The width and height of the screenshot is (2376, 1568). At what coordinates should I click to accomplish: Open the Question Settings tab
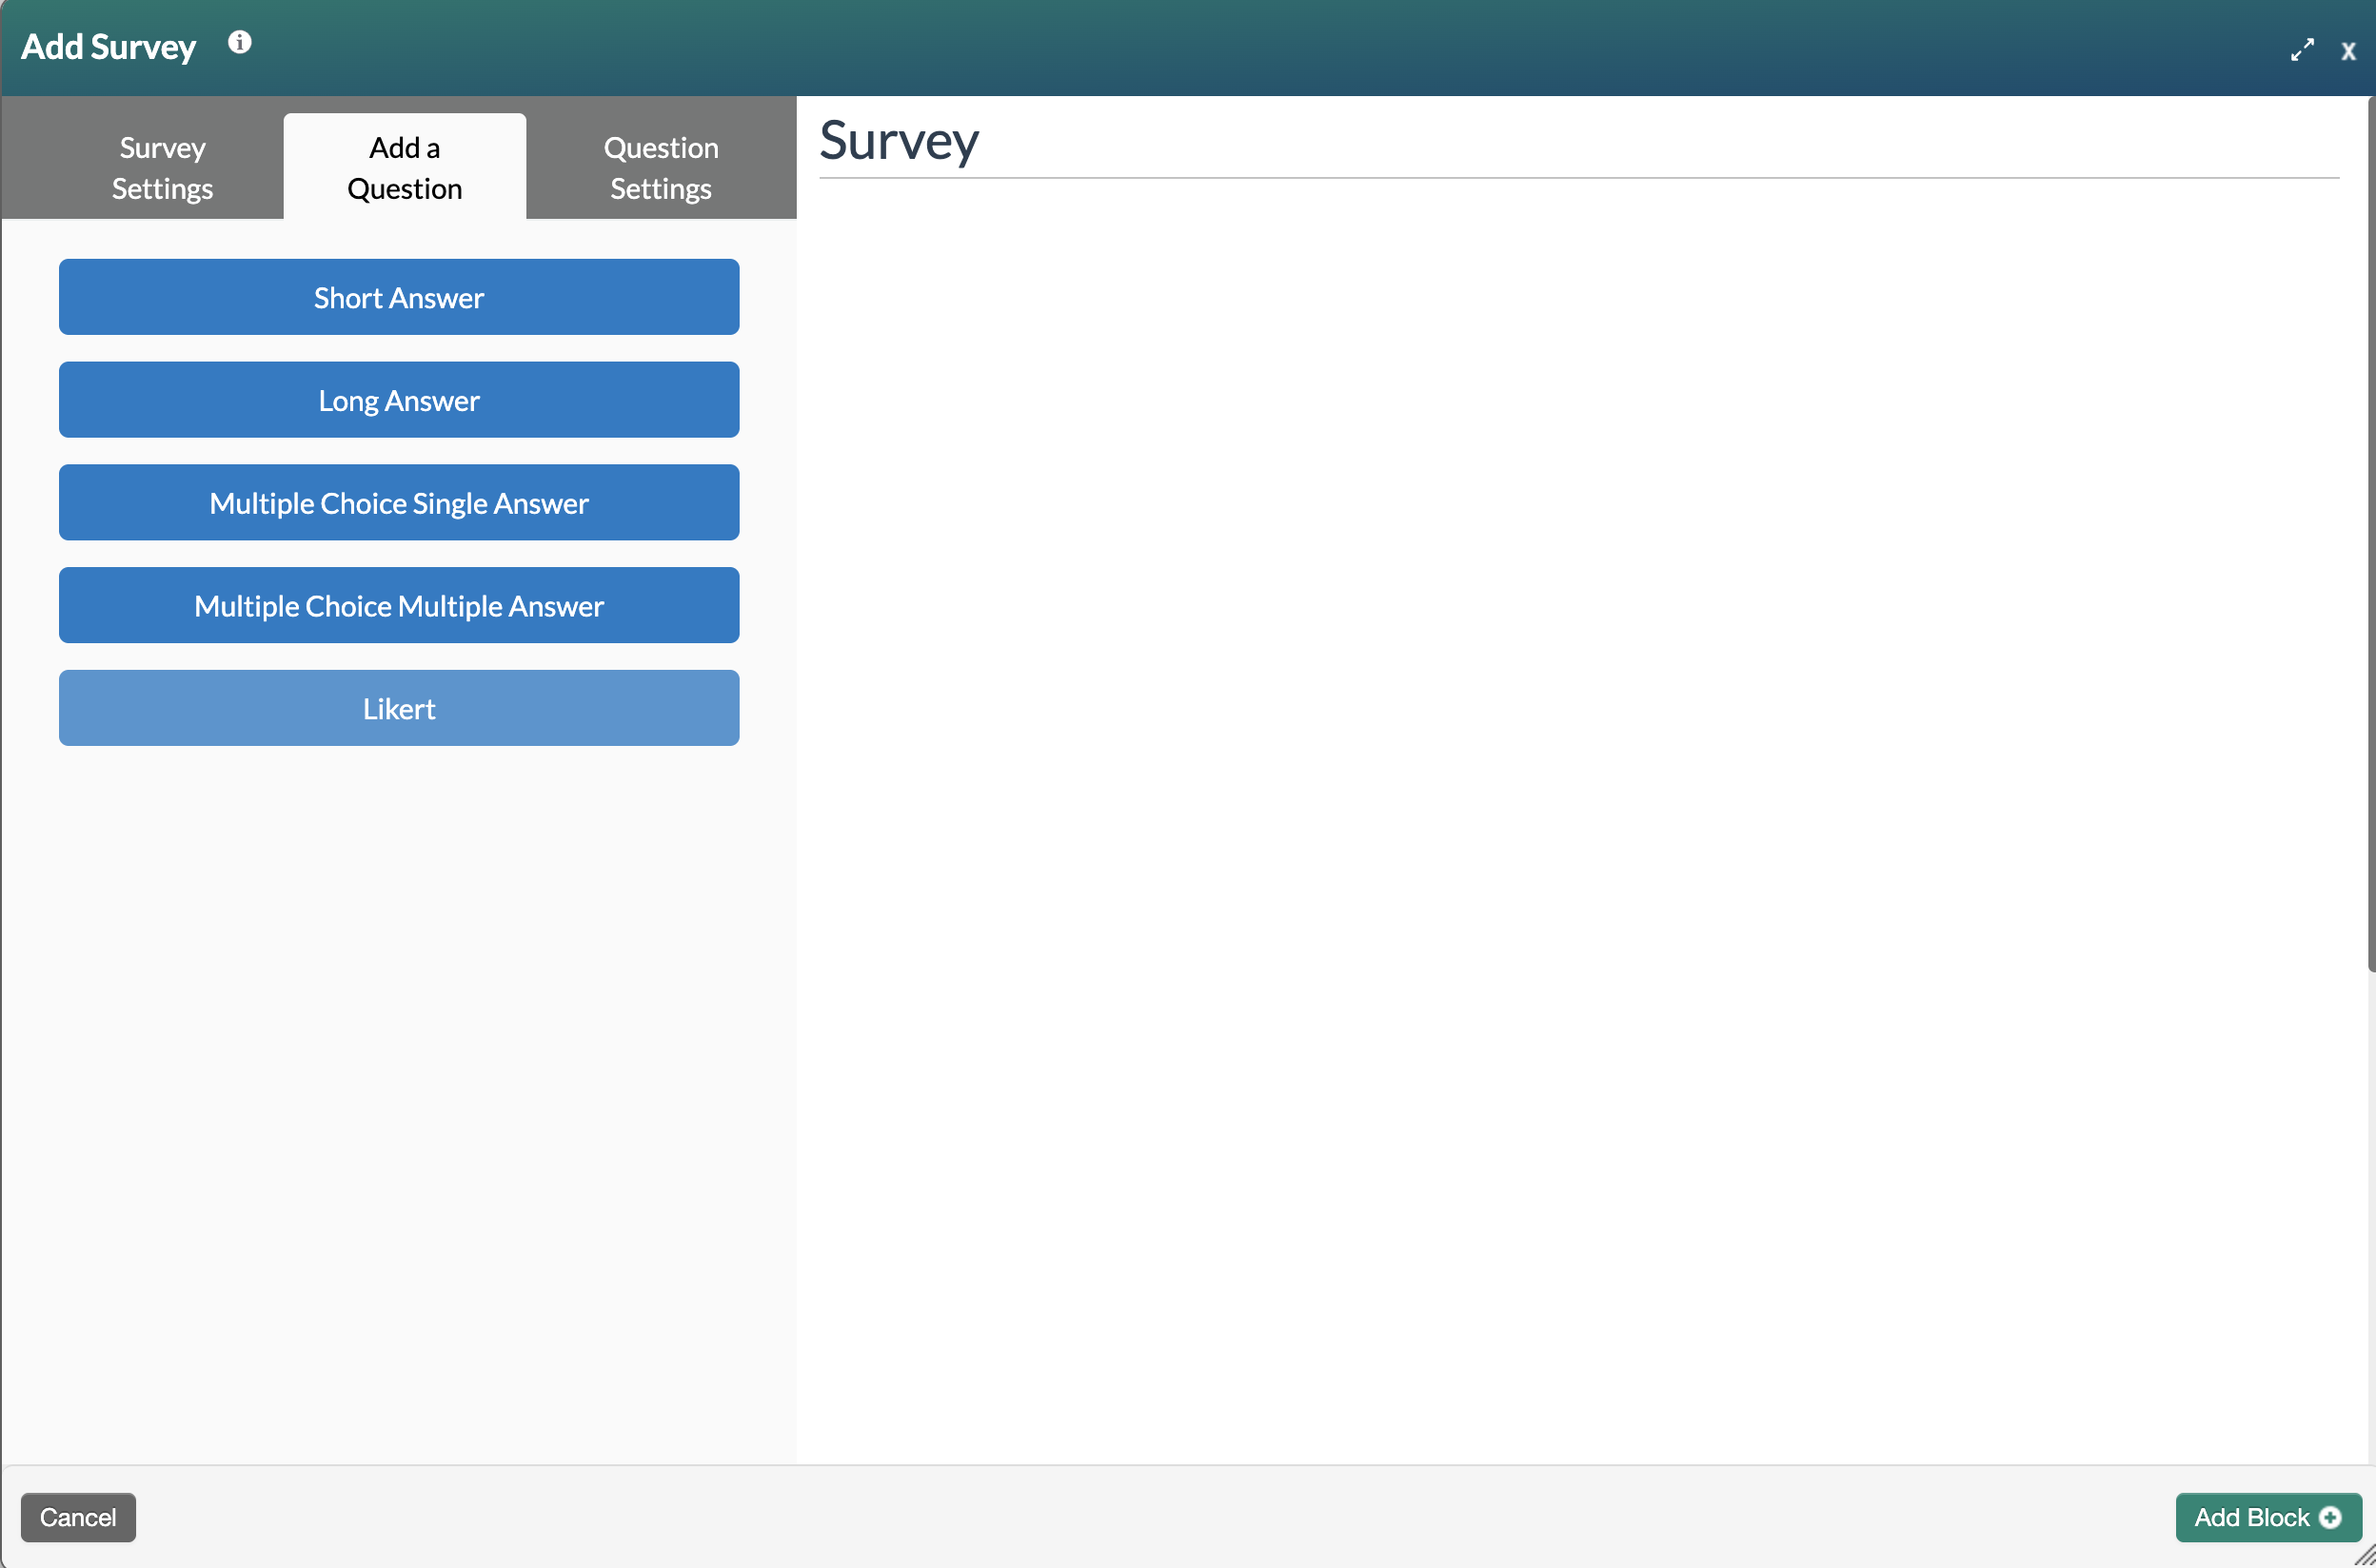coord(661,168)
